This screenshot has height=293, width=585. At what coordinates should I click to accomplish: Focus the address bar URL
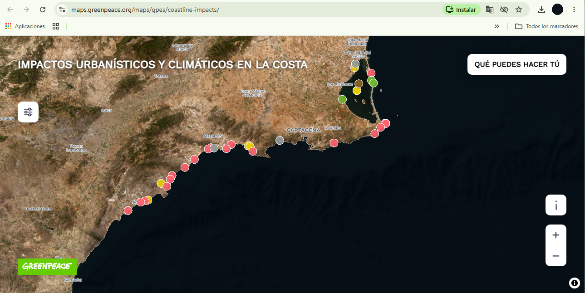point(145,10)
